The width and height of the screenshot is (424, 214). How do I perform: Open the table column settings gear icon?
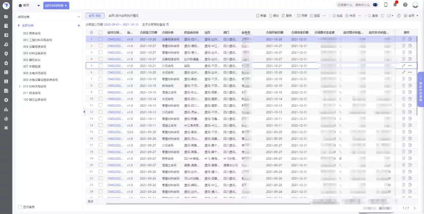[x=91, y=33]
